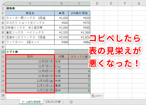Select cell ロゴ入り ショート丈ソックス

(30, 23)
